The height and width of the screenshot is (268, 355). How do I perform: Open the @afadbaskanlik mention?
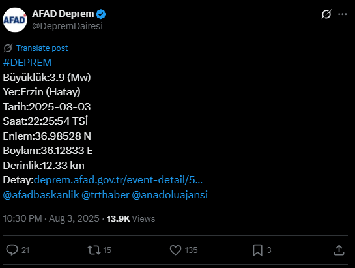pyautogui.click(x=41, y=195)
